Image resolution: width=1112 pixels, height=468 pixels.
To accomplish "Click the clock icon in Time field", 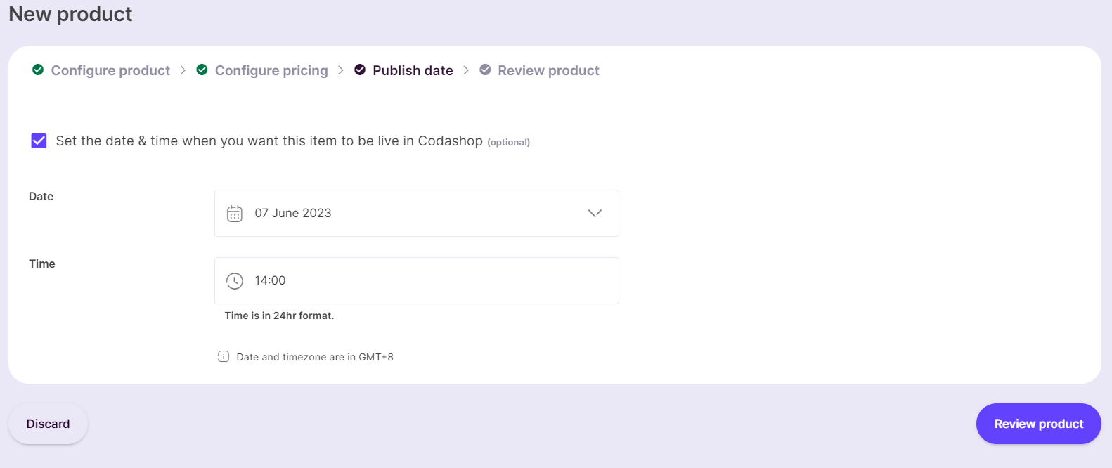I will click(x=235, y=281).
